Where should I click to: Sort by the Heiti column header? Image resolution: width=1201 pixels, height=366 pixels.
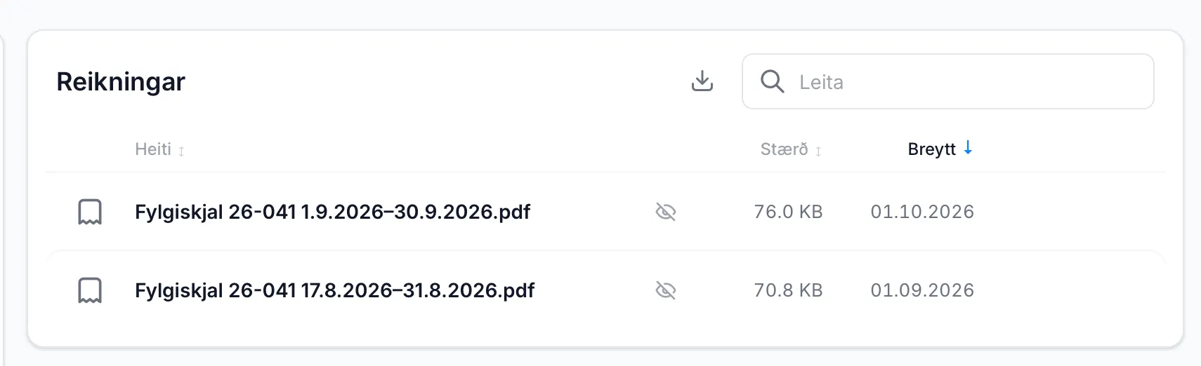coord(153,149)
